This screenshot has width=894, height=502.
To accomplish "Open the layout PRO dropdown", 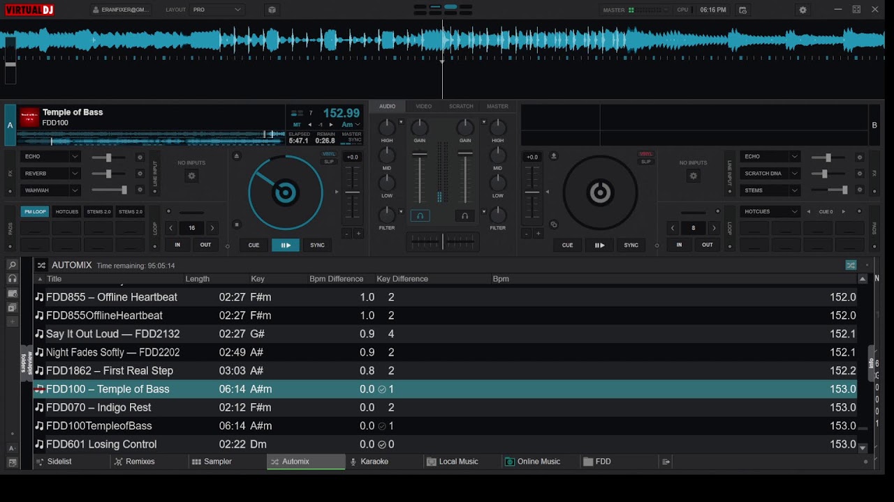I will [x=217, y=10].
